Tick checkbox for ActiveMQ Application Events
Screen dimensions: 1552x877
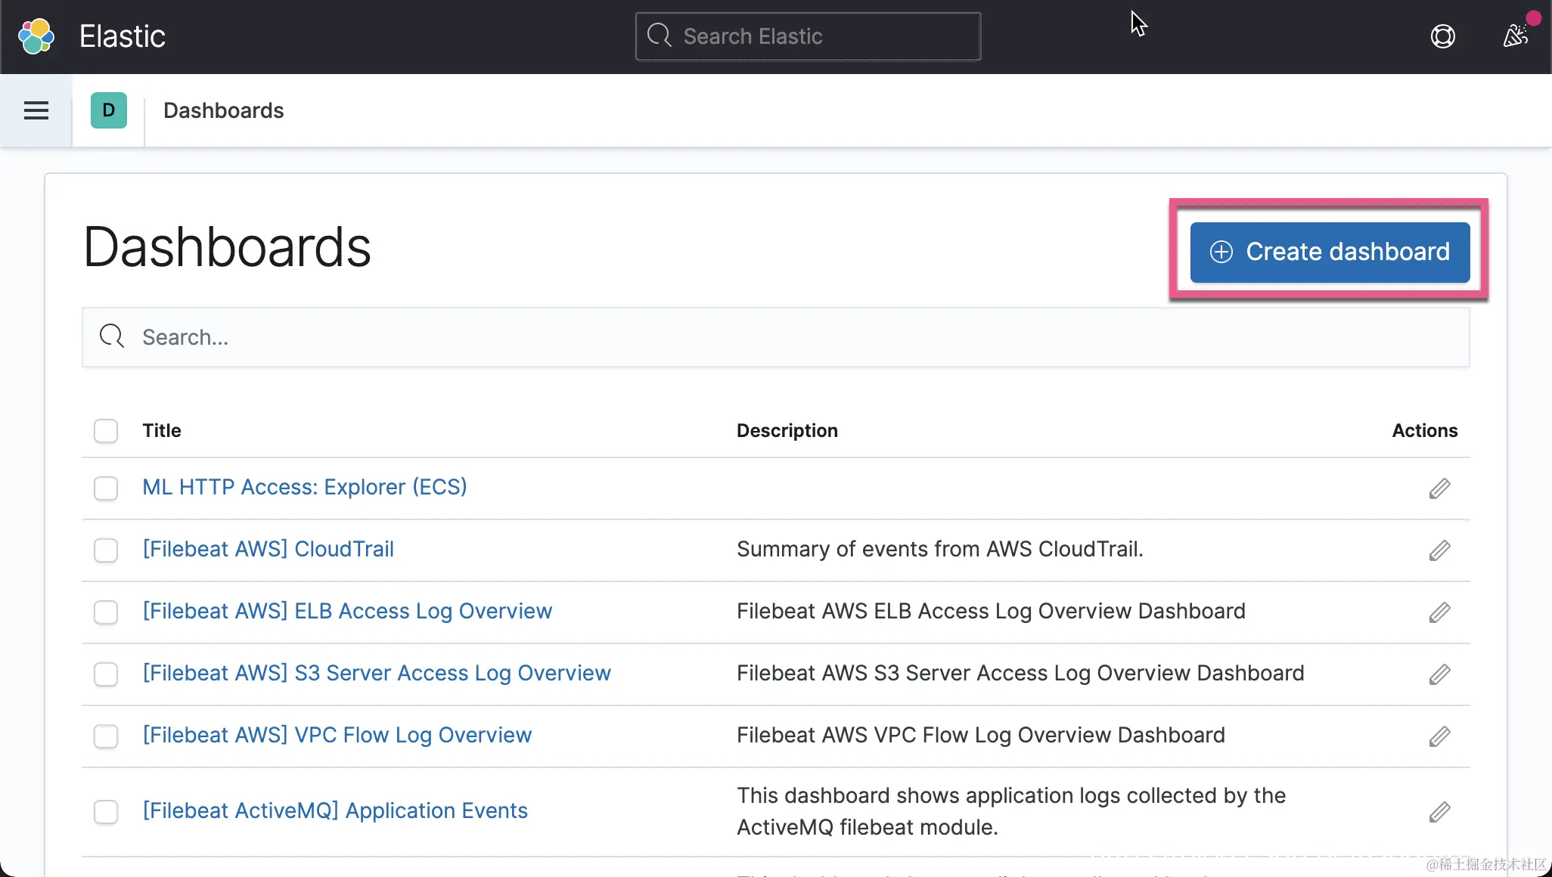[x=106, y=812]
